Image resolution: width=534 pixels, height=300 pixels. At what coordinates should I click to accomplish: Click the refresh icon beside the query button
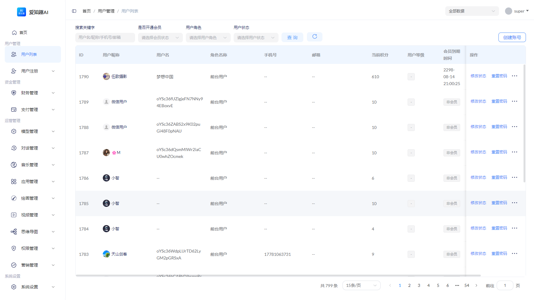click(315, 37)
